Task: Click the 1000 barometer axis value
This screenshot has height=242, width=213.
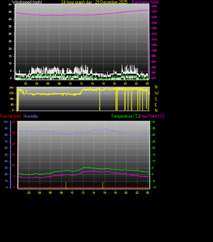Action: pos(154,50)
